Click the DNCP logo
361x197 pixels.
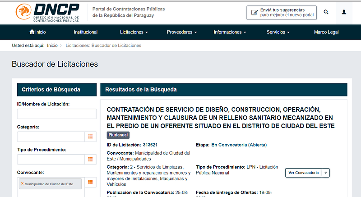(x=47, y=13)
